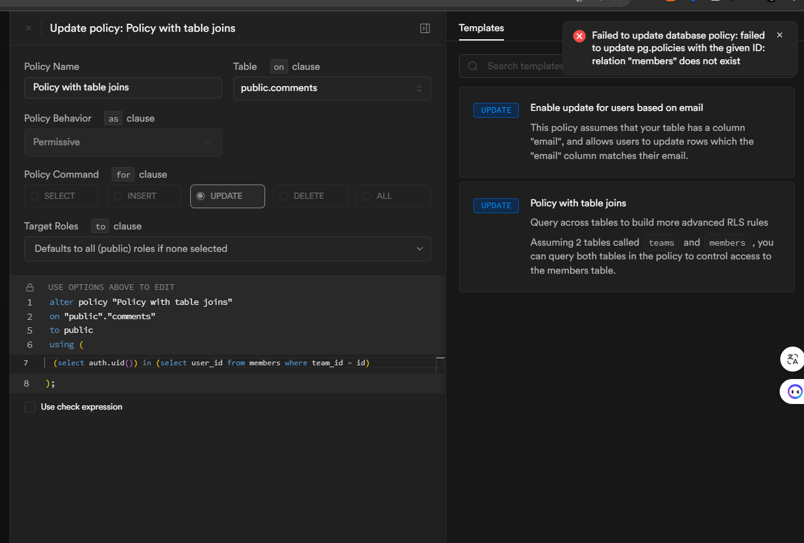The image size is (804, 543).
Task: Select the SELECT policy command
Action: pos(61,196)
